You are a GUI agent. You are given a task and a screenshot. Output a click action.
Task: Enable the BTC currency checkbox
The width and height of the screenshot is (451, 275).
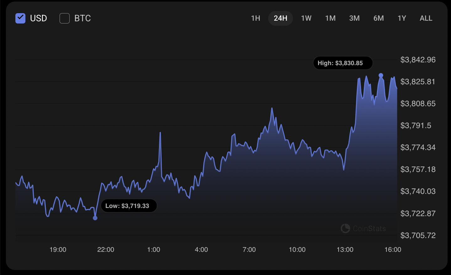65,18
